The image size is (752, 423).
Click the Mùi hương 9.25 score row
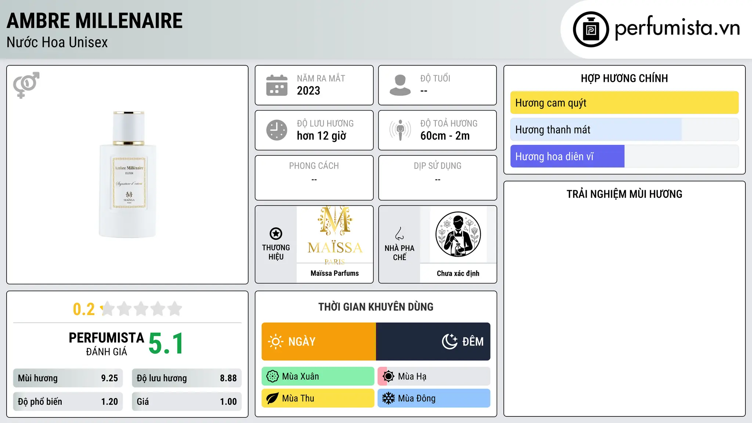(68, 378)
